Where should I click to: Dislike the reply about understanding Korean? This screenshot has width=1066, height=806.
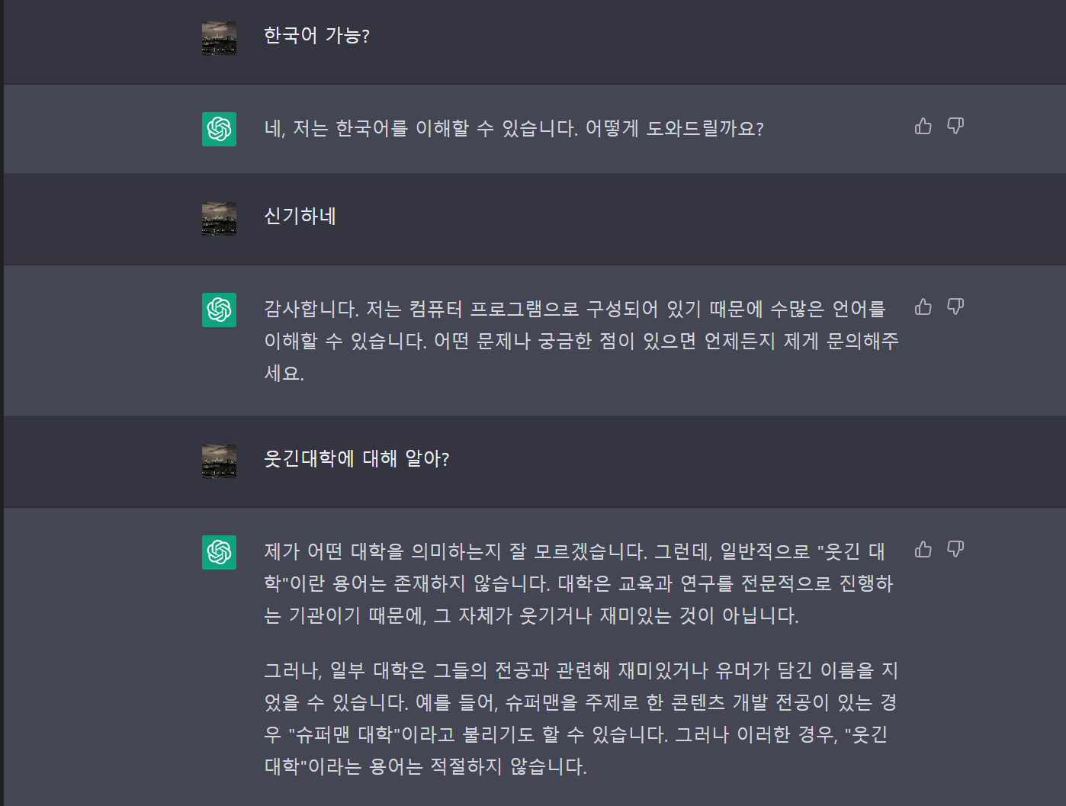pyautogui.click(x=955, y=127)
